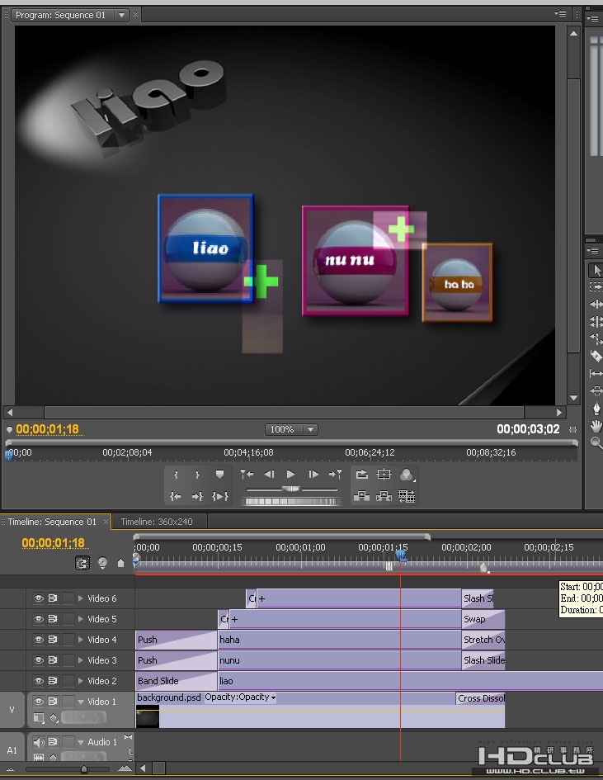603x780 pixels.
Task: Mute Audio 1 track output
Action: click(38, 742)
